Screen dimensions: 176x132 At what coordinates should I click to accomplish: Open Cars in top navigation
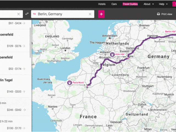tap(114, 4)
